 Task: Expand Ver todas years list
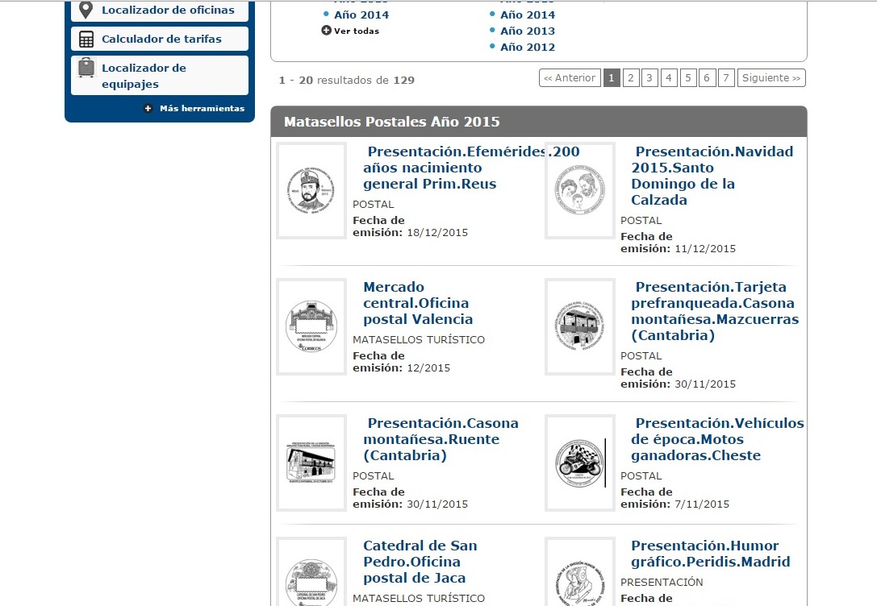point(357,31)
